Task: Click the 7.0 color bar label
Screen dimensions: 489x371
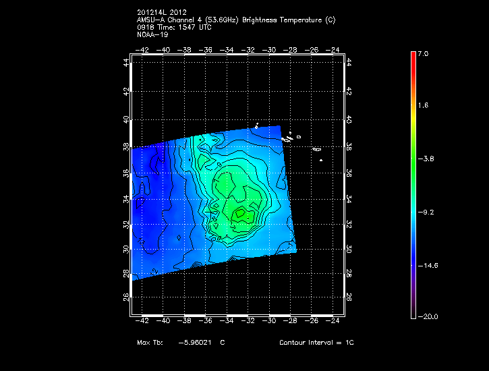Action: 422,53
